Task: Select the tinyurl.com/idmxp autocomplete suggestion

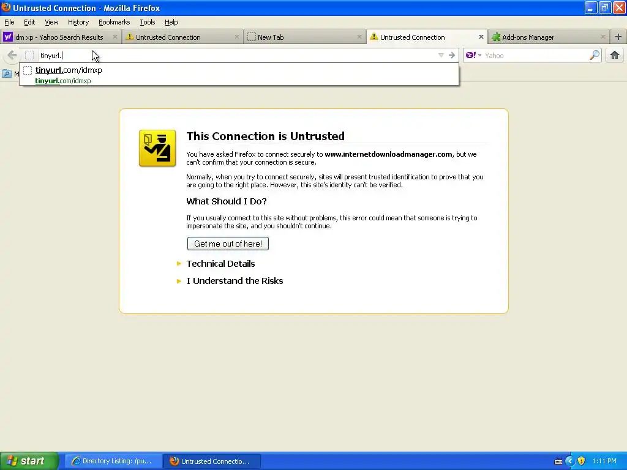Action: pos(239,75)
